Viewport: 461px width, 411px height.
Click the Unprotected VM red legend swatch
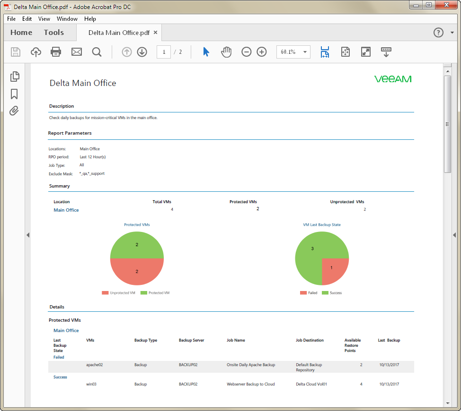click(x=105, y=293)
